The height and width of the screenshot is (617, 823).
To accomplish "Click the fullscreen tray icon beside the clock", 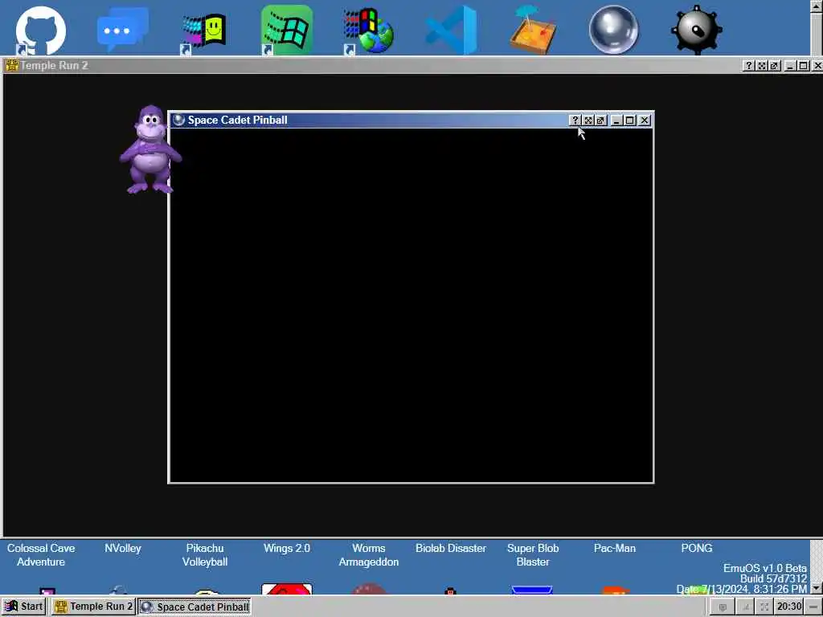I will tap(765, 607).
